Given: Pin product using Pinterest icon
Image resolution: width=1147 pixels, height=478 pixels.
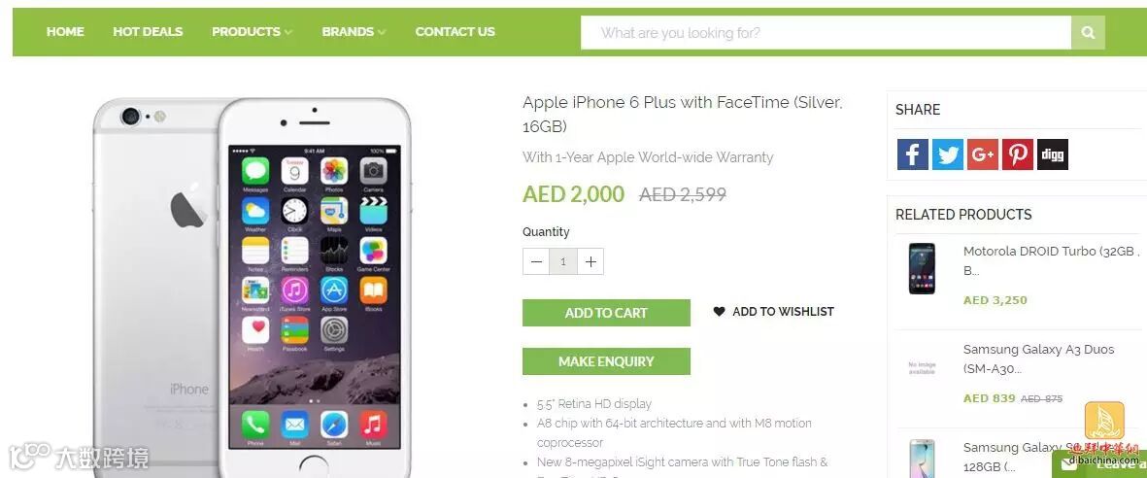Looking at the screenshot, I should pyautogui.click(x=1018, y=154).
